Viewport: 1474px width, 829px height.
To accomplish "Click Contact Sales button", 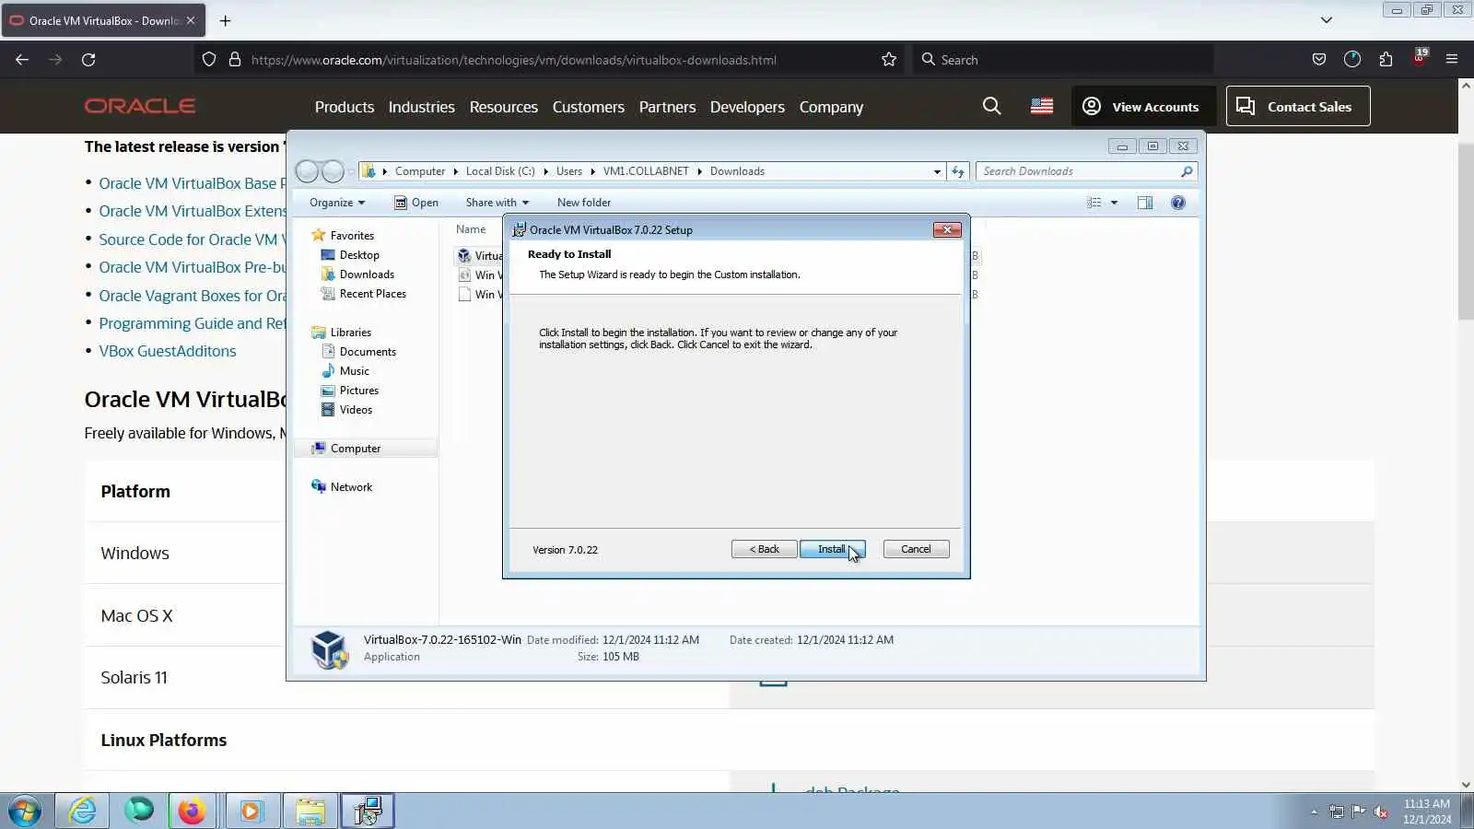I will 1298,106.
